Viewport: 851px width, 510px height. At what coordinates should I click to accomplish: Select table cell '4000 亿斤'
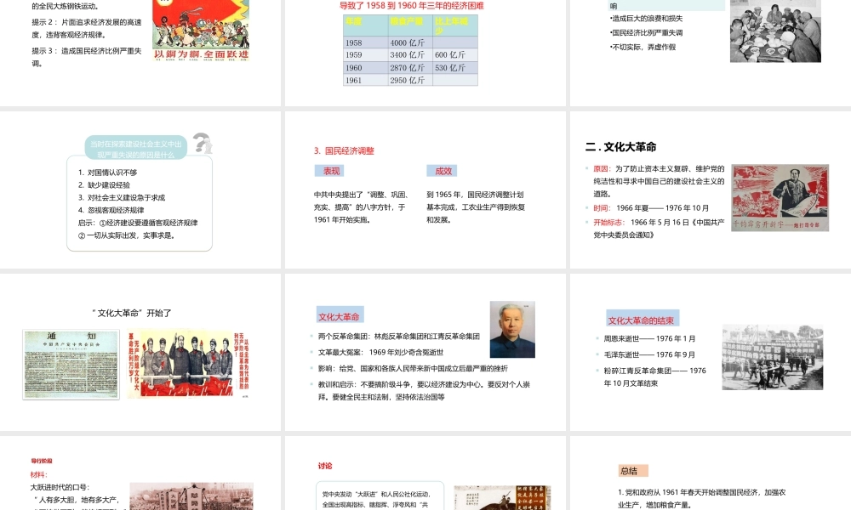pyautogui.click(x=410, y=42)
